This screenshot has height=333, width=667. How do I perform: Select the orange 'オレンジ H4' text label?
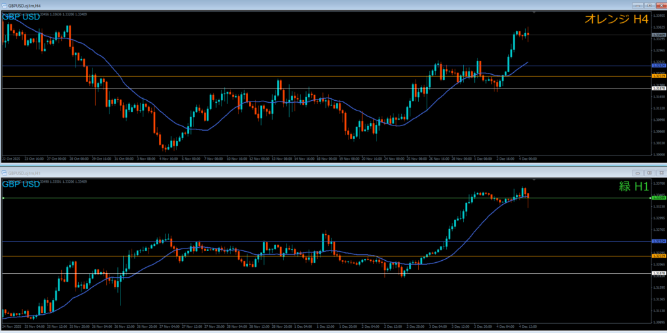coord(616,20)
